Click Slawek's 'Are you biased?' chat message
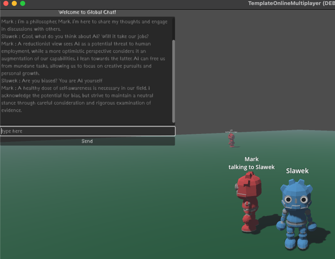 [x=52, y=81]
